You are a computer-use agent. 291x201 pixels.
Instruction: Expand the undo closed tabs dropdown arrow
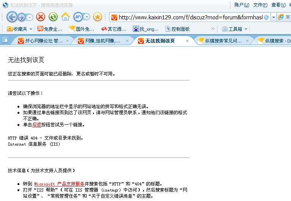coord(87,17)
